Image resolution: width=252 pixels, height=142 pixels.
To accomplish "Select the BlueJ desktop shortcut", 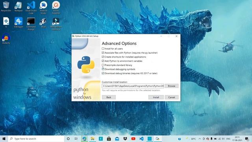I will pyautogui.click(x=43, y=22).
